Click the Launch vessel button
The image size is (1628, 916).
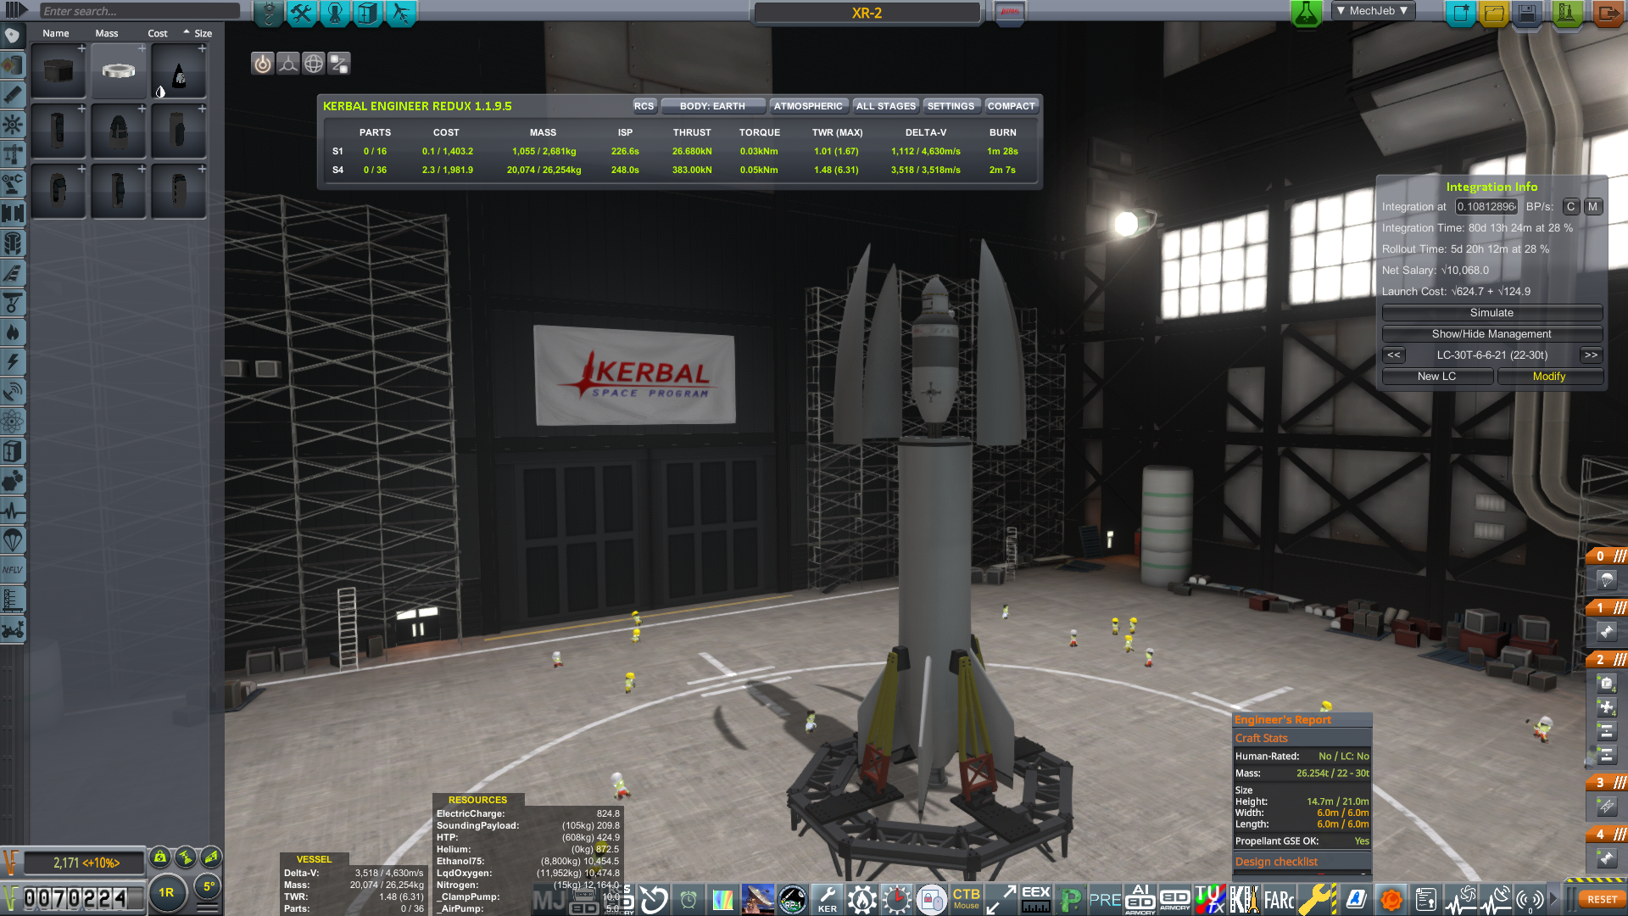pos(1566,13)
